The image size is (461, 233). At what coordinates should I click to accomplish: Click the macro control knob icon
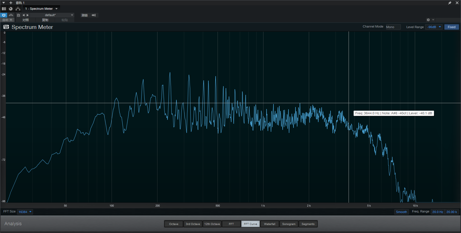[x=11, y=9]
